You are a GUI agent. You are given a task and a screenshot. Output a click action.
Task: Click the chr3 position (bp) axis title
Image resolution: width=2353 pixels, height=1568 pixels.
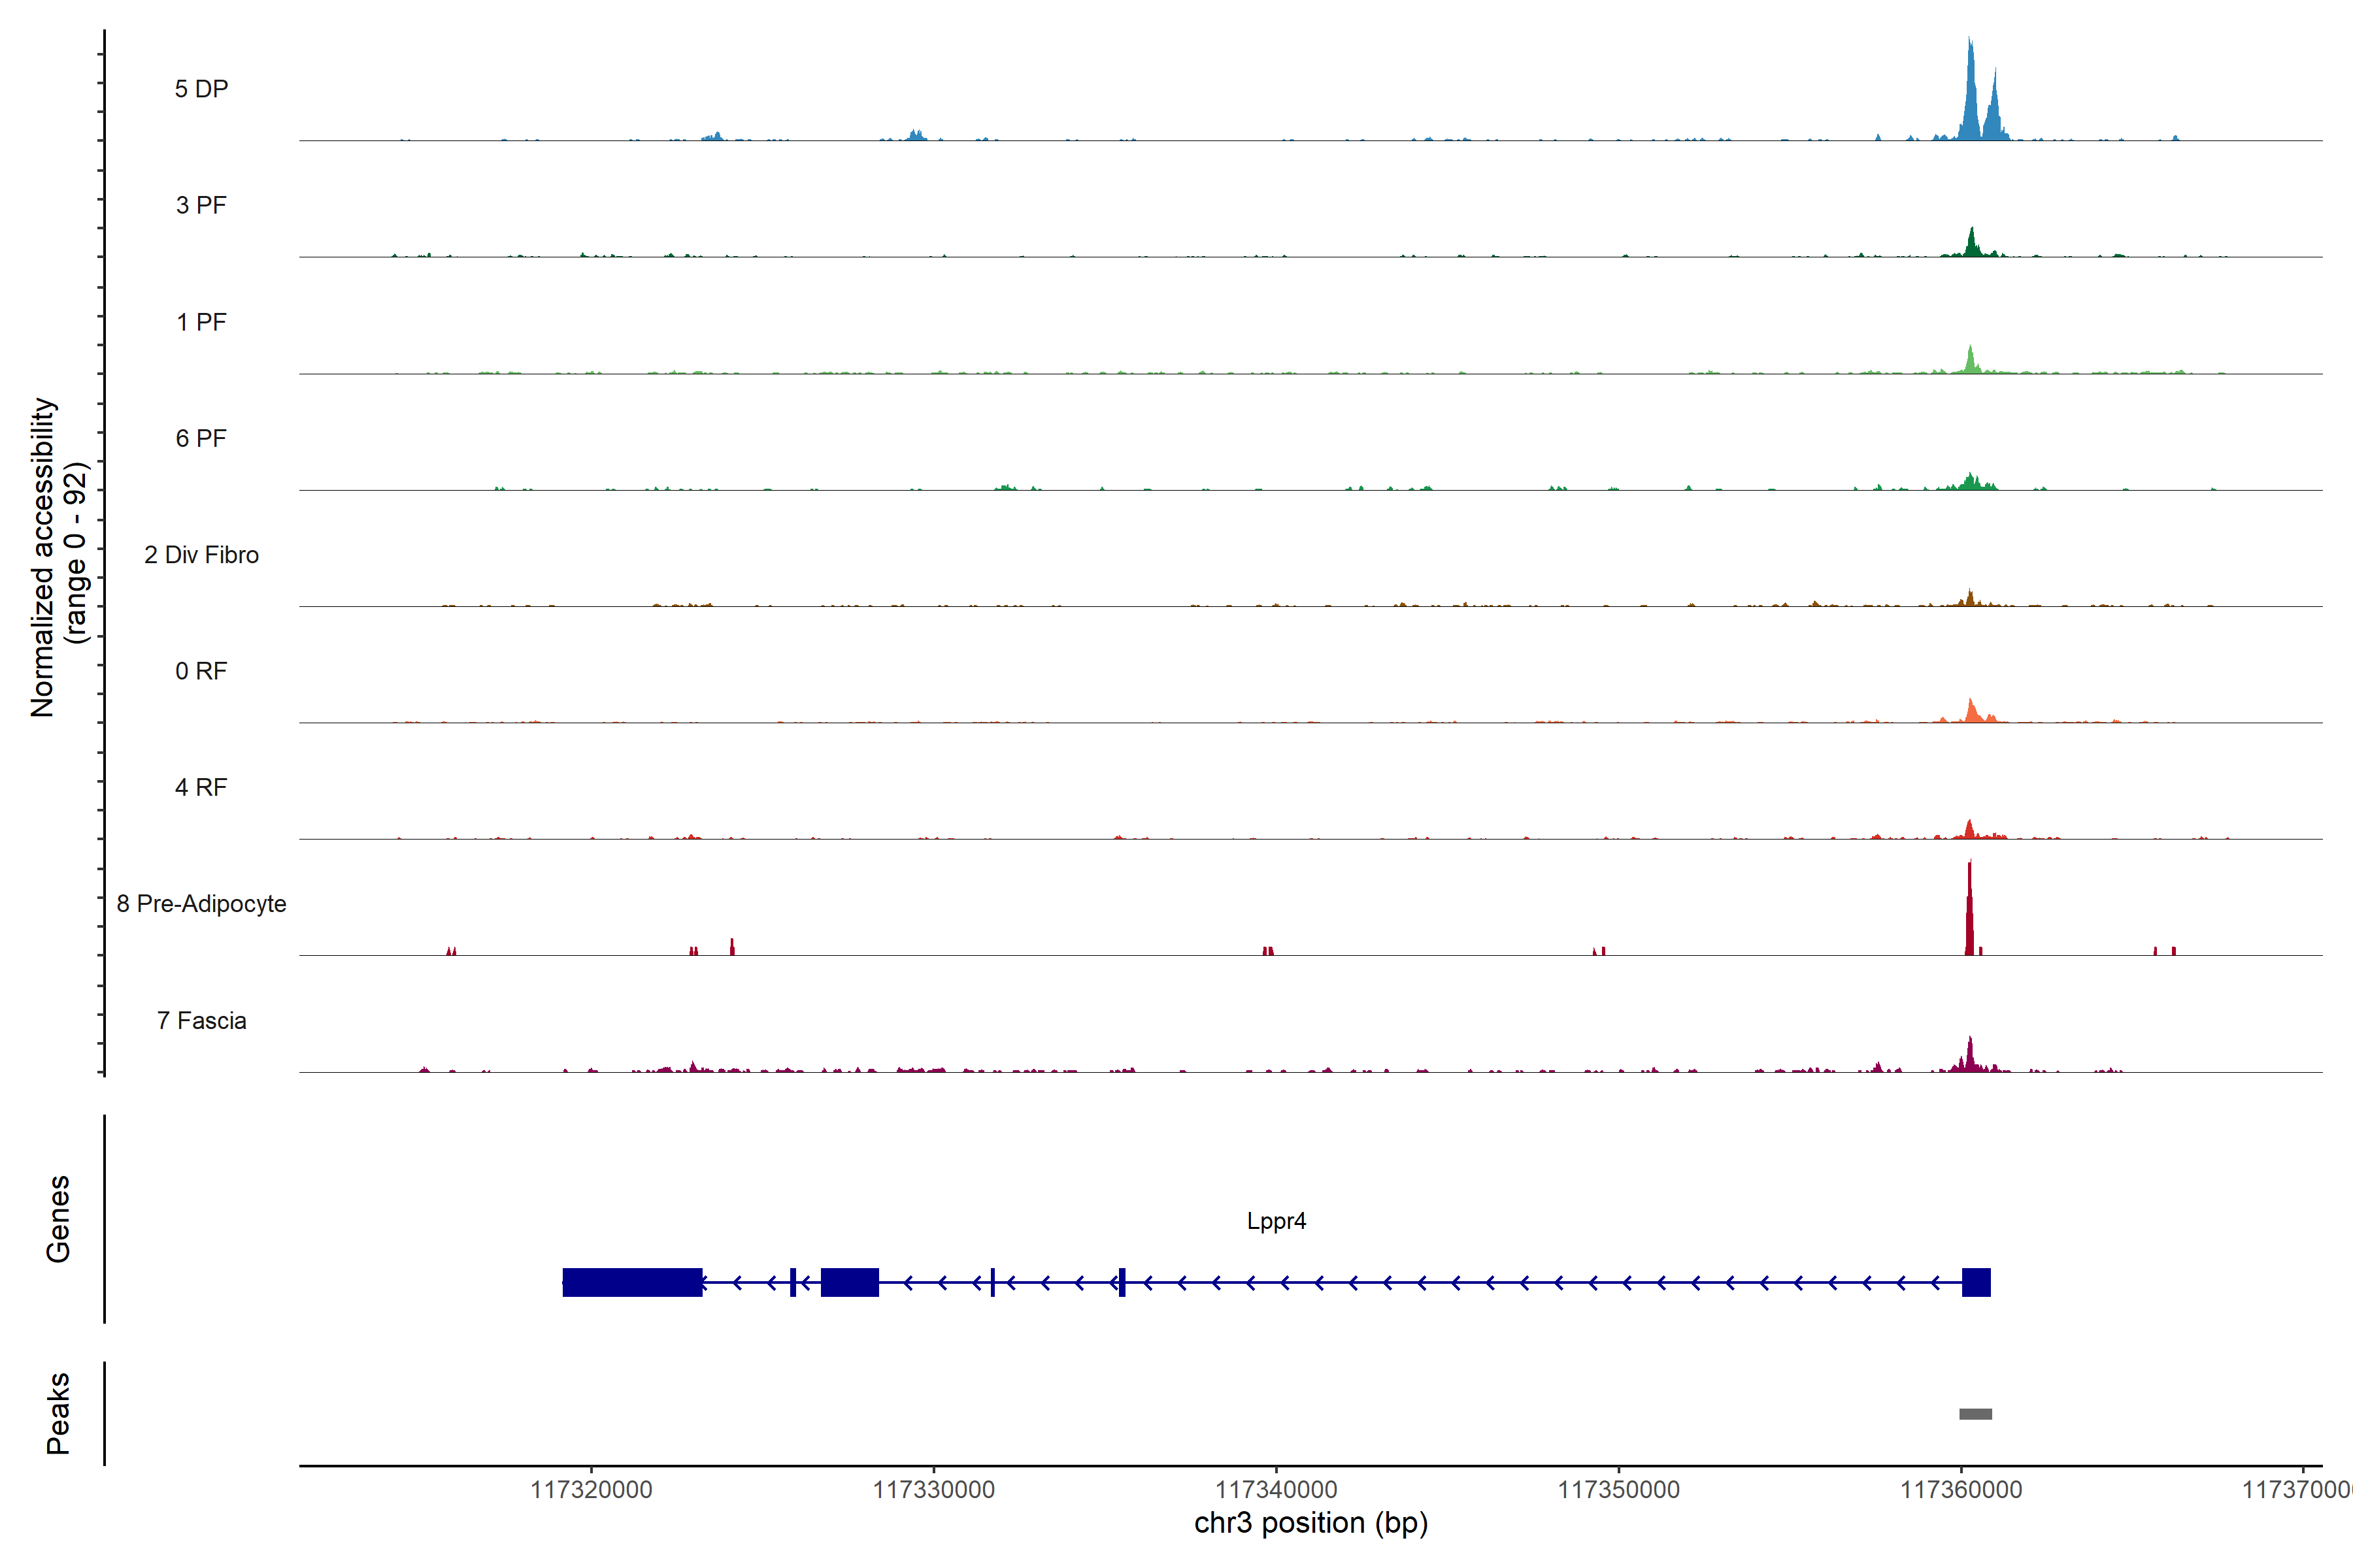(1310, 1523)
